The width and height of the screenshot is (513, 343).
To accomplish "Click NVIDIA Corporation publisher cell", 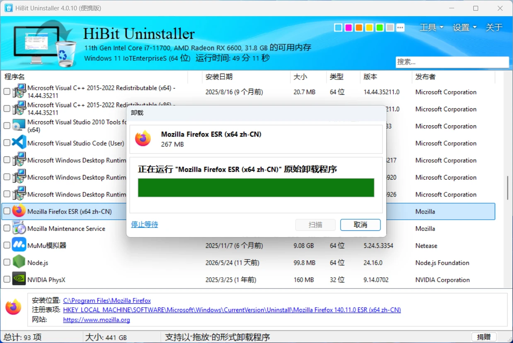I will (x=443, y=280).
